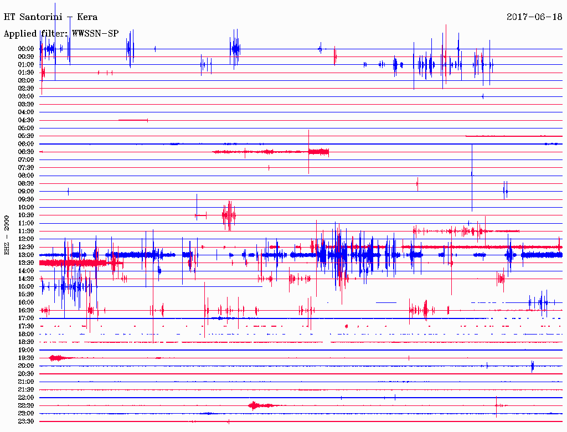Click the station title 'HT Santorini – Kera'
This screenshot has height=432, width=567.
[x=50, y=17]
